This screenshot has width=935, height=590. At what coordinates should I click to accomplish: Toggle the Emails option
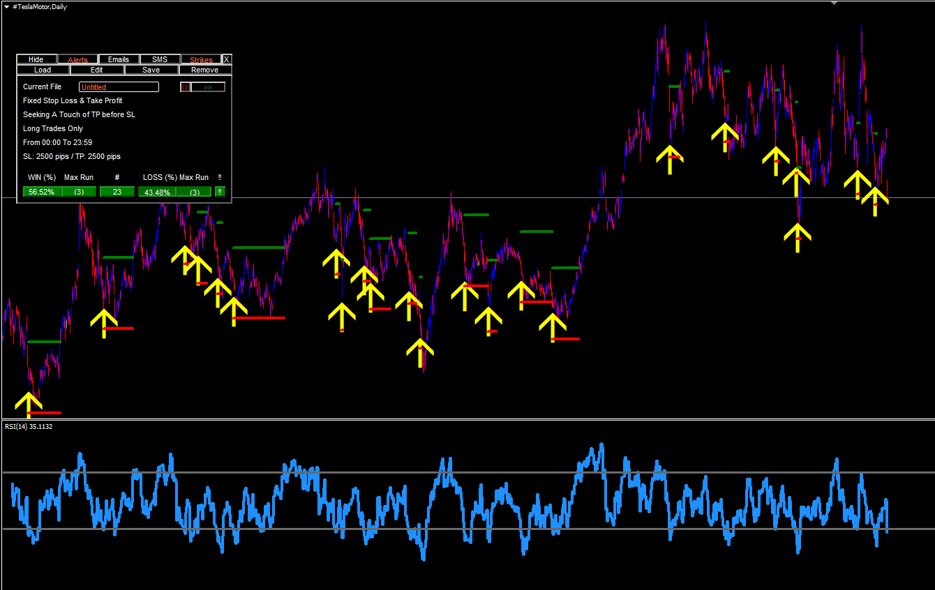click(x=119, y=59)
